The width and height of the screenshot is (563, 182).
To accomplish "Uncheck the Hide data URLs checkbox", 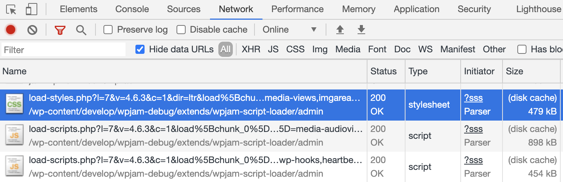I will tap(140, 49).
